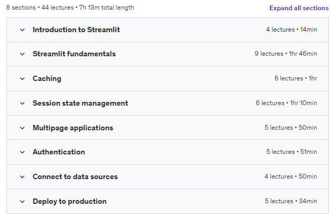Click the '6 lectures • 1hr 10min' label

point(286,103)
